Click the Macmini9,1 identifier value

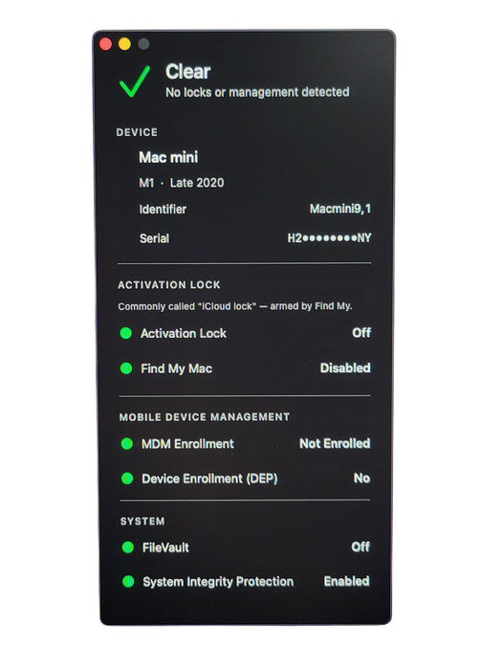pos(340,209)
